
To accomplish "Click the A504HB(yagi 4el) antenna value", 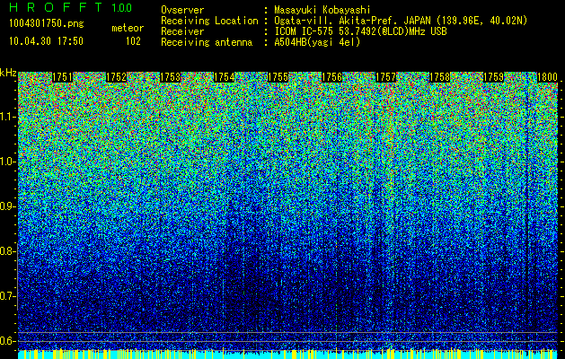I will (317, 42).
